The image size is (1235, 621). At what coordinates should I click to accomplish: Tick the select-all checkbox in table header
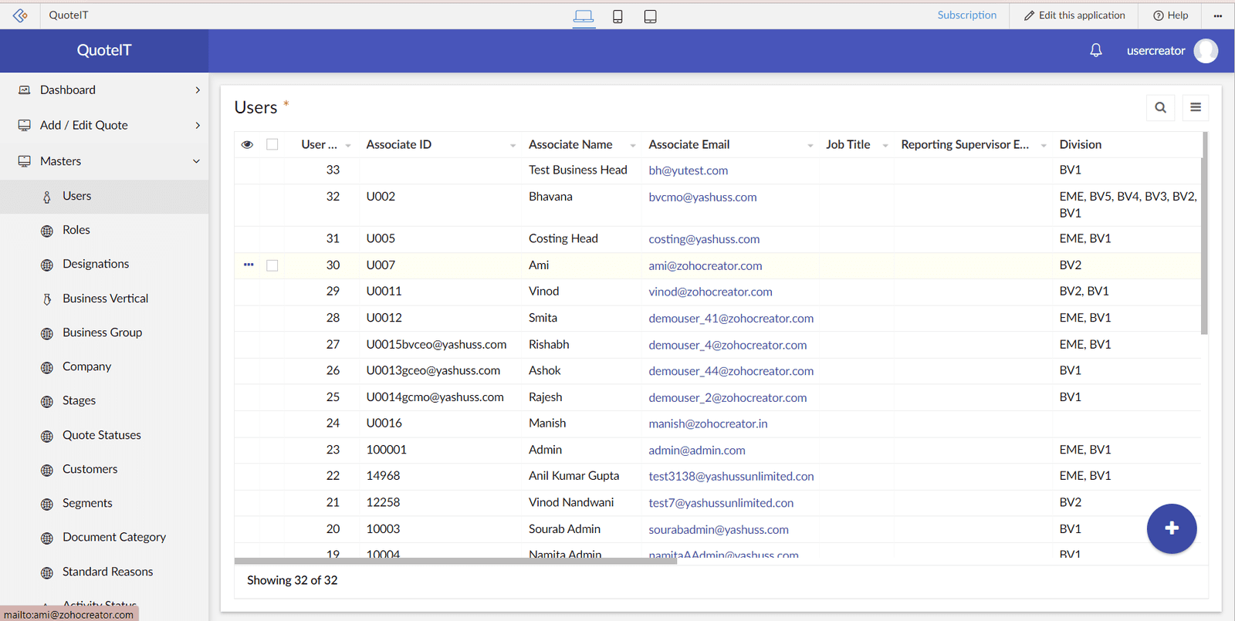pyautogui.click(x=272, y=145)
